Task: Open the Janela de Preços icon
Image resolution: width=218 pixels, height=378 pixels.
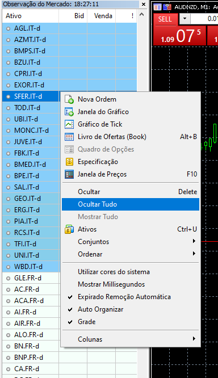Action: (x=69, y=174)
